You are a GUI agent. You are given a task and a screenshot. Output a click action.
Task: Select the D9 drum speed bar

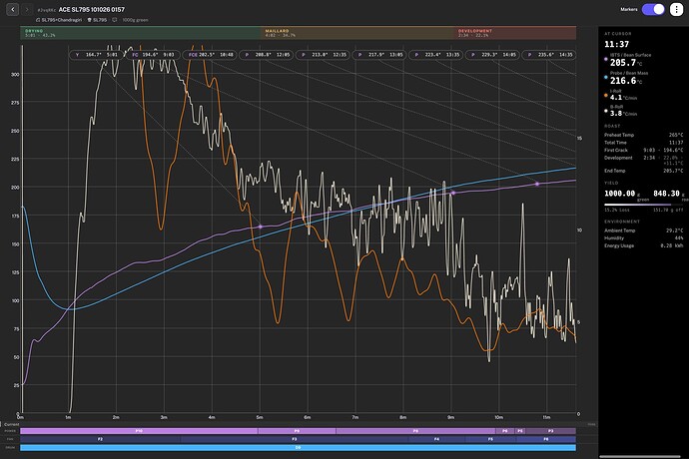[x=298, y=448]
